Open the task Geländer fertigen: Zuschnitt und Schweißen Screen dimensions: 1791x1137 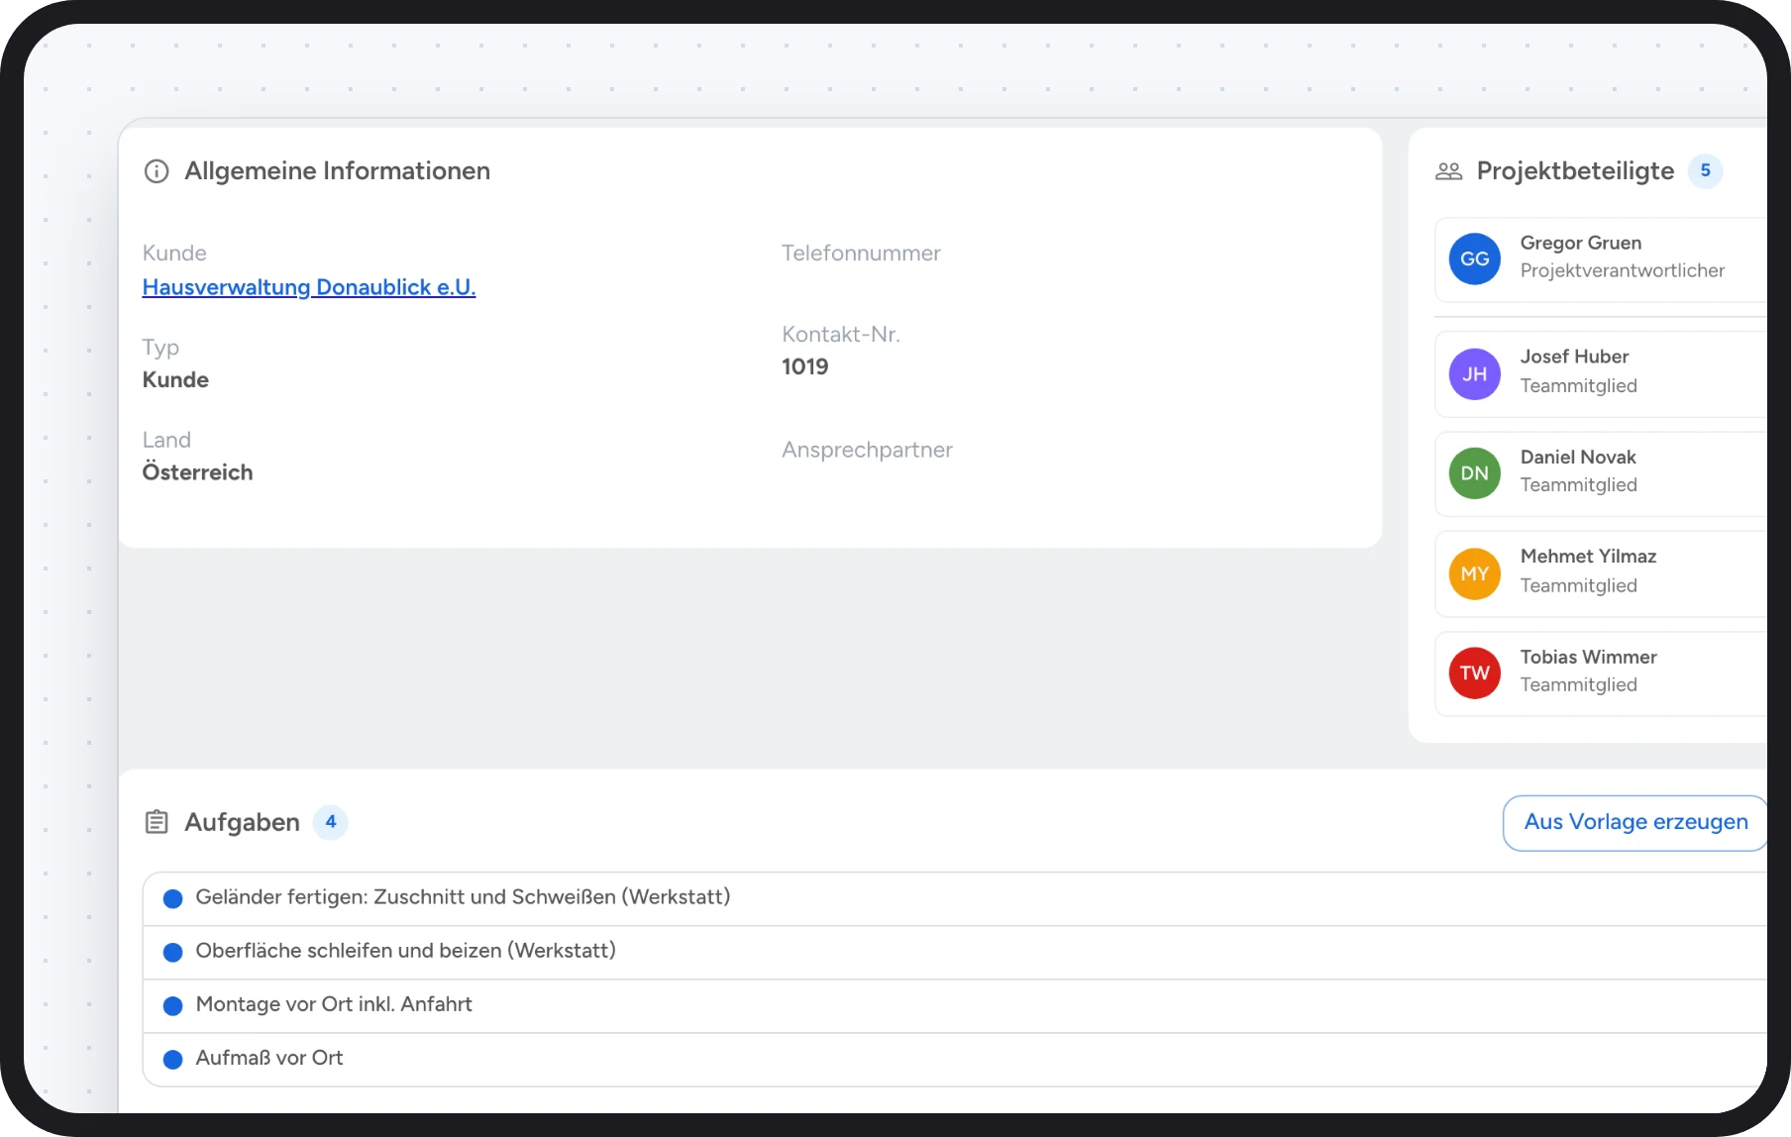click(x=955, y=898)
